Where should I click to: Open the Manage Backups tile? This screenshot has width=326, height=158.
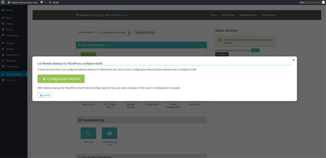tap(131, 106)
